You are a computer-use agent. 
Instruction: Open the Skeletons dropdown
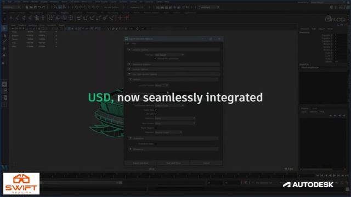(x=175, y=118)
